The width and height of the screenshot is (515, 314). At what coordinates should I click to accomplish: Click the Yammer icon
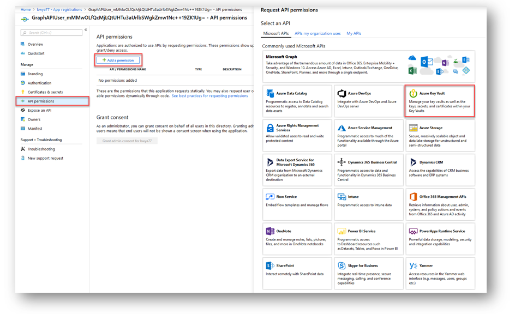coord(413,265)
